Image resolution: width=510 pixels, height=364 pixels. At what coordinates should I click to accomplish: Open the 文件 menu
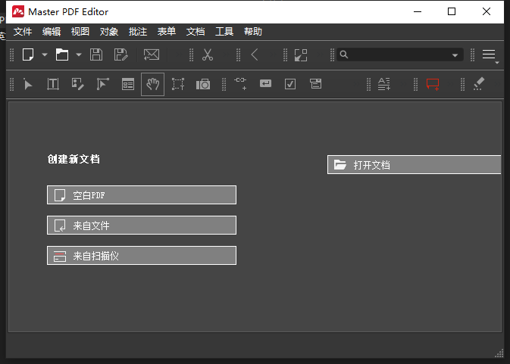tap(23, 32)
